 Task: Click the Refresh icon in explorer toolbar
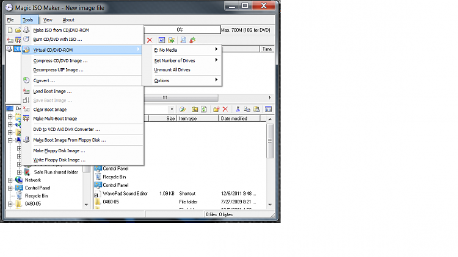(x=204, y=110)
